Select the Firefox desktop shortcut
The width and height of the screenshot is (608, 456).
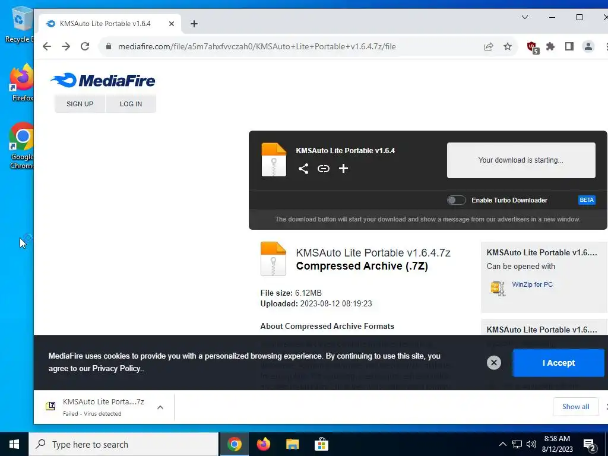(x=21, y=83)
